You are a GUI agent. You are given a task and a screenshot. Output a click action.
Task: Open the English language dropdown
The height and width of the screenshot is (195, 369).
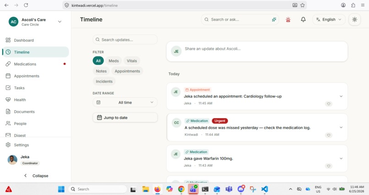(329, 20)
